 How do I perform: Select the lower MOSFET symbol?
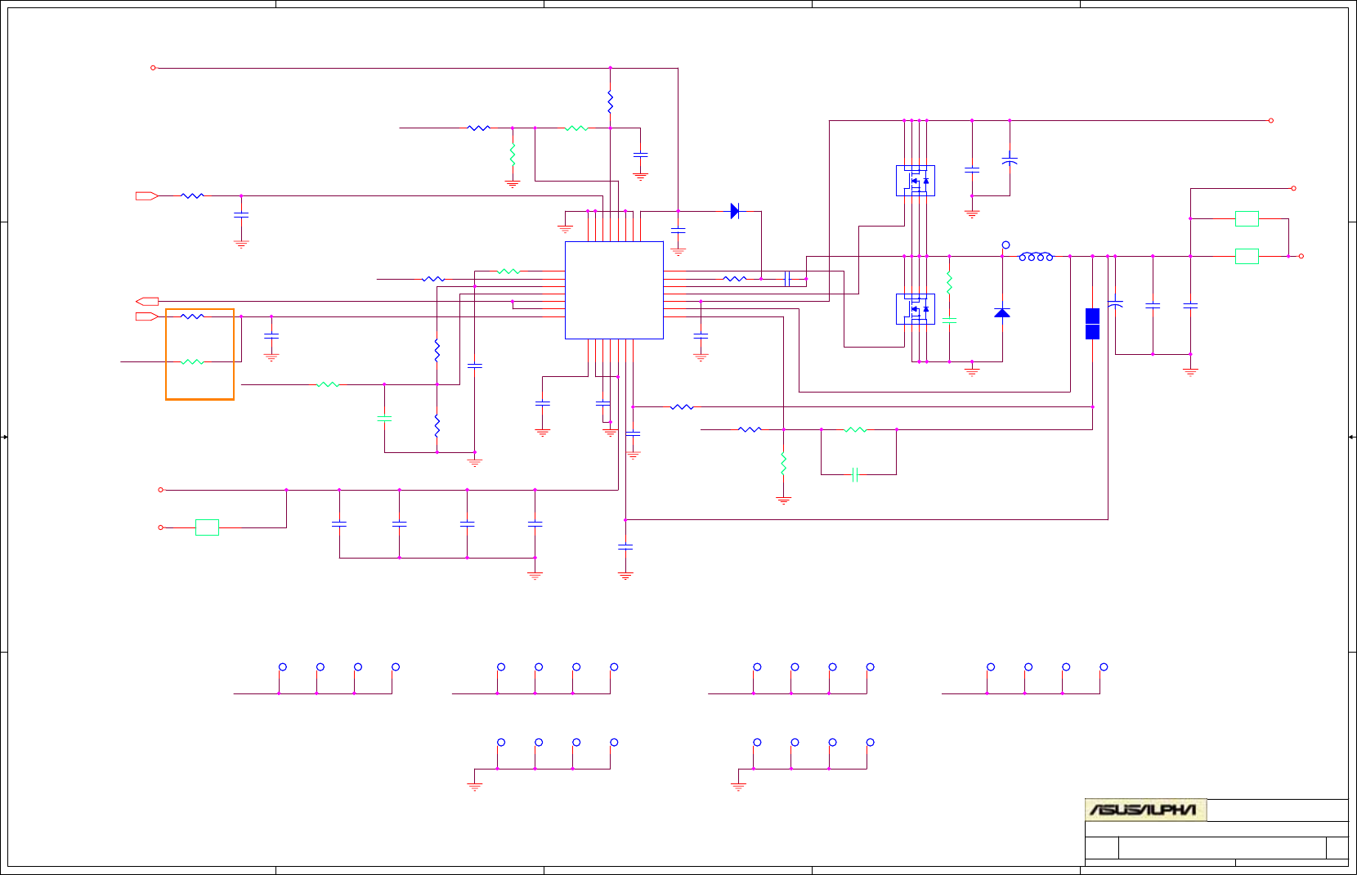point(916,309)
